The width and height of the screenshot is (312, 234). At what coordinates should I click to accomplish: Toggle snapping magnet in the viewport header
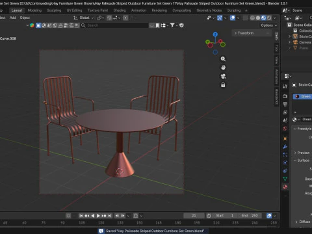pyautogui.click(x=109, y=18)
